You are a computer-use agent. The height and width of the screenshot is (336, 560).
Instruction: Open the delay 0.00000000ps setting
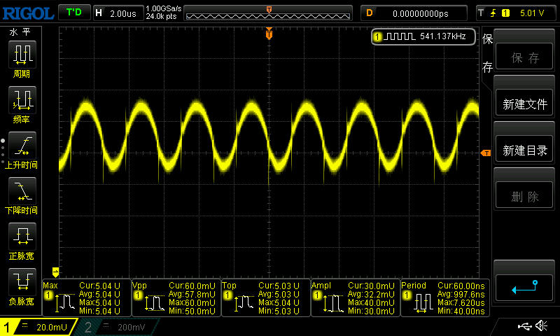[x=413, y=13]
